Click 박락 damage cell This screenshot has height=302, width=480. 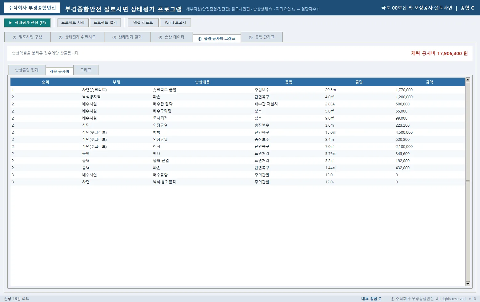[x=157, y=132]
